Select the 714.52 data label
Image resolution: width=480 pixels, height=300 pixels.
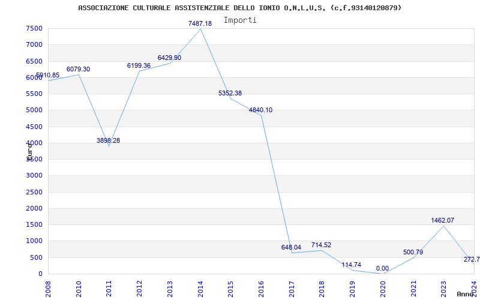[322, 245]
